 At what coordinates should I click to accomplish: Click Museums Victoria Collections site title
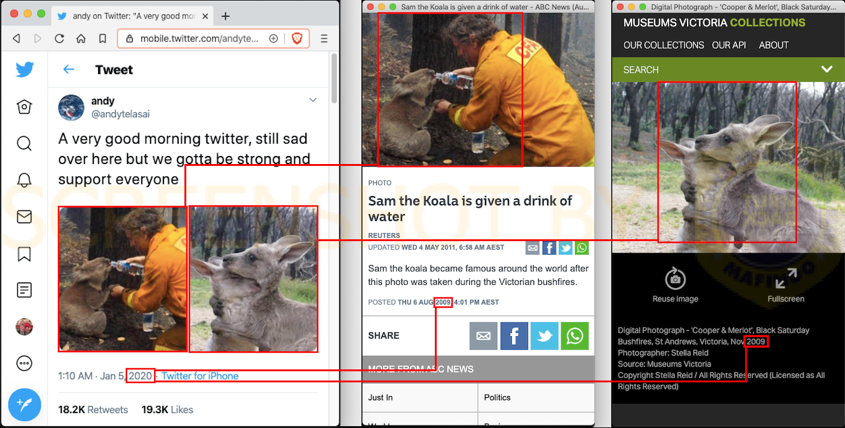pyautogui.click(x=714, y=23)
